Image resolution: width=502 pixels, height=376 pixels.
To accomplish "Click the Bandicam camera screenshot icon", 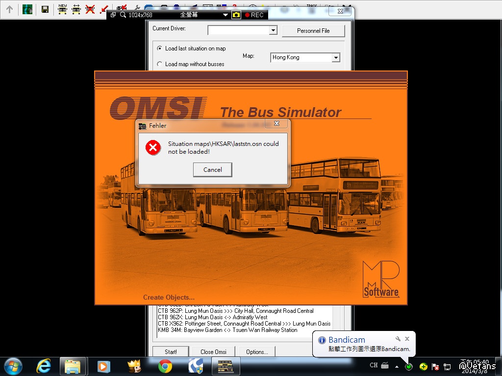I will [236, 15].
